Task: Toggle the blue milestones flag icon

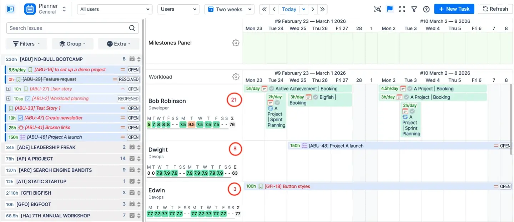Action: [390, 9]
